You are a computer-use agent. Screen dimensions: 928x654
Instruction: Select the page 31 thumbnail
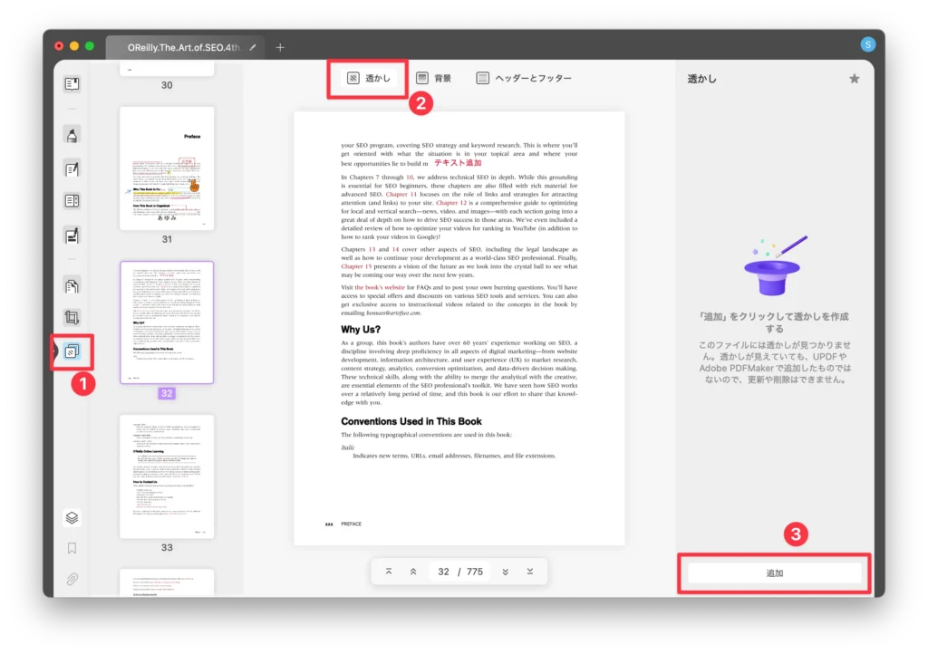167,168
